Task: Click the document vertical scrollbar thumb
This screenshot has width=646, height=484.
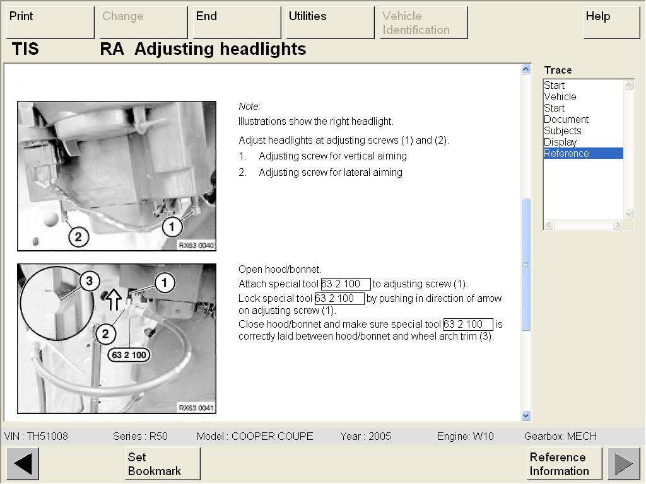Action: (526, 264)
